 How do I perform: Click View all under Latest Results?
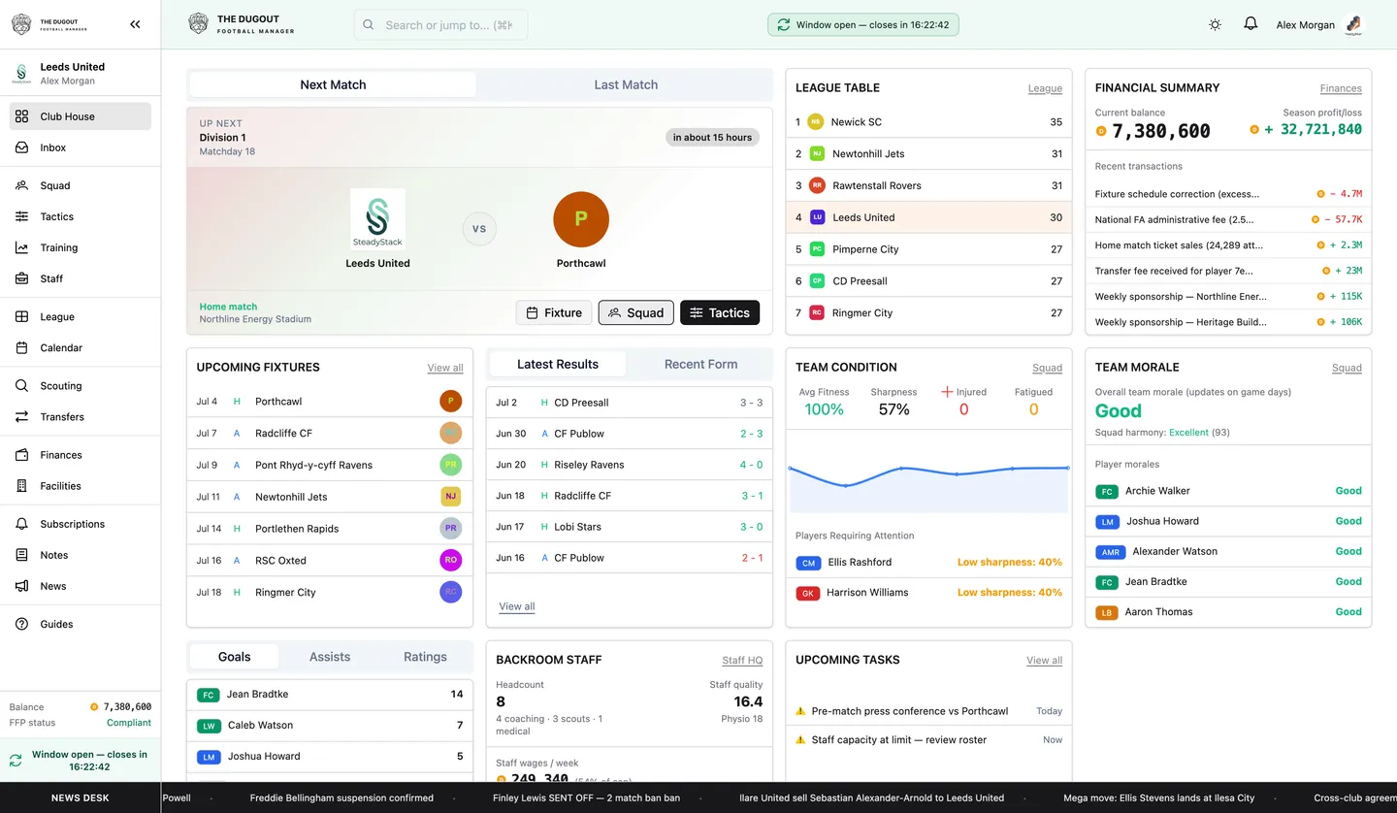click(517, 606)
